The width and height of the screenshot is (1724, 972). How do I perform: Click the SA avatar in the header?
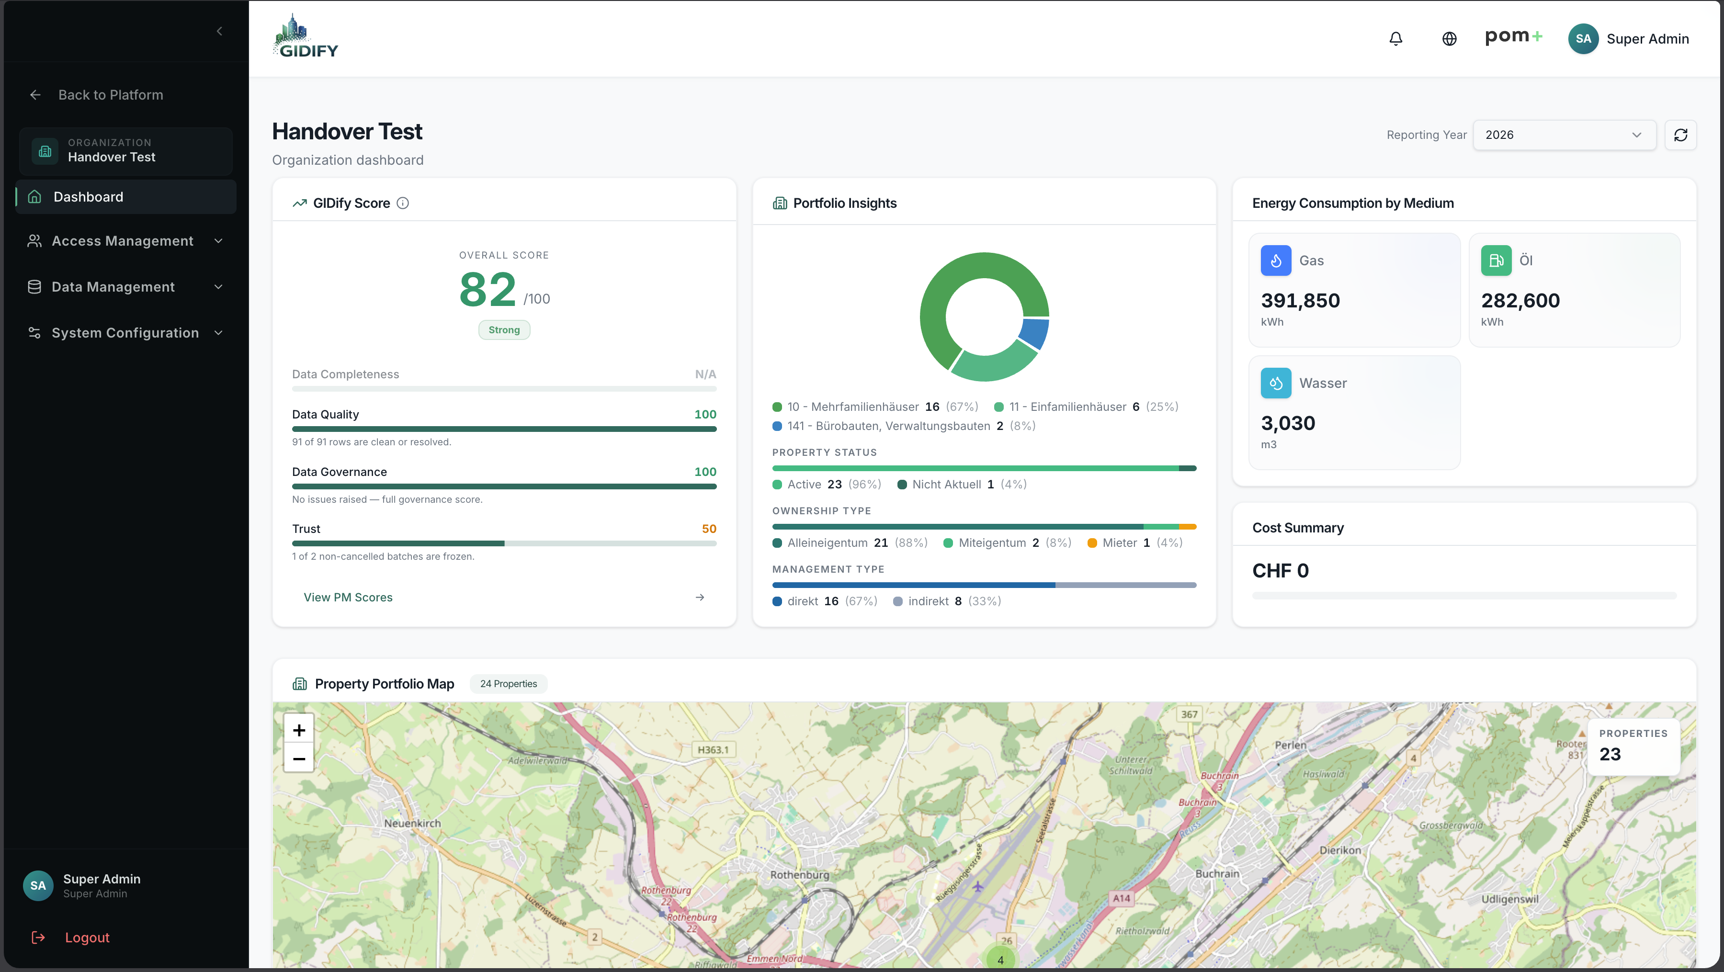pos(1583,39)
